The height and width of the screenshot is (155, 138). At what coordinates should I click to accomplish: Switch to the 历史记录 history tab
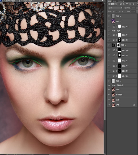121,1
